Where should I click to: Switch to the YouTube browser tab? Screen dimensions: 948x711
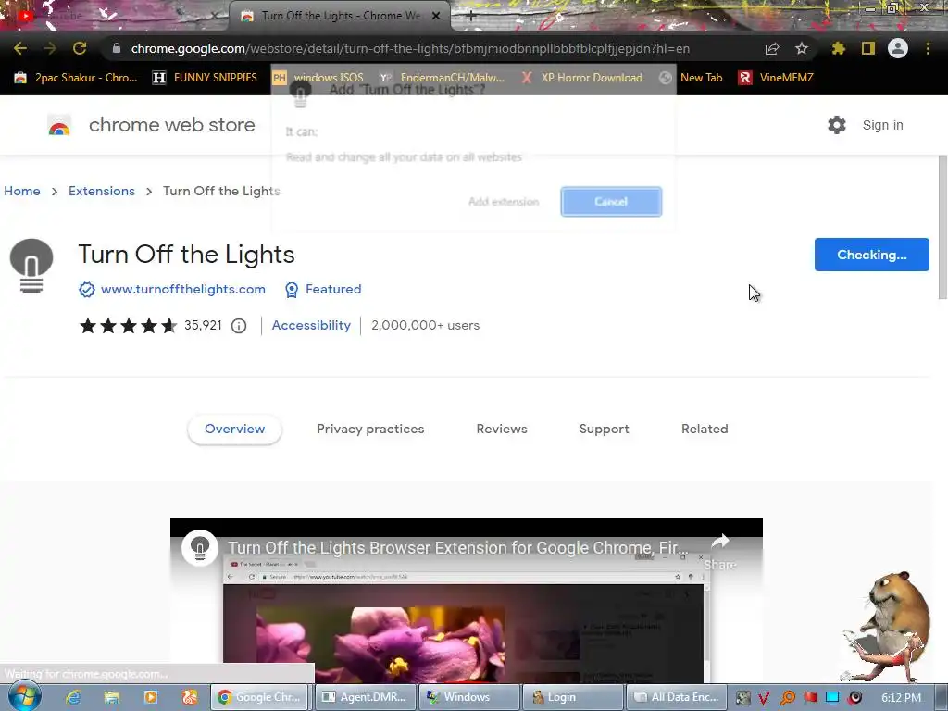point(115,16)
